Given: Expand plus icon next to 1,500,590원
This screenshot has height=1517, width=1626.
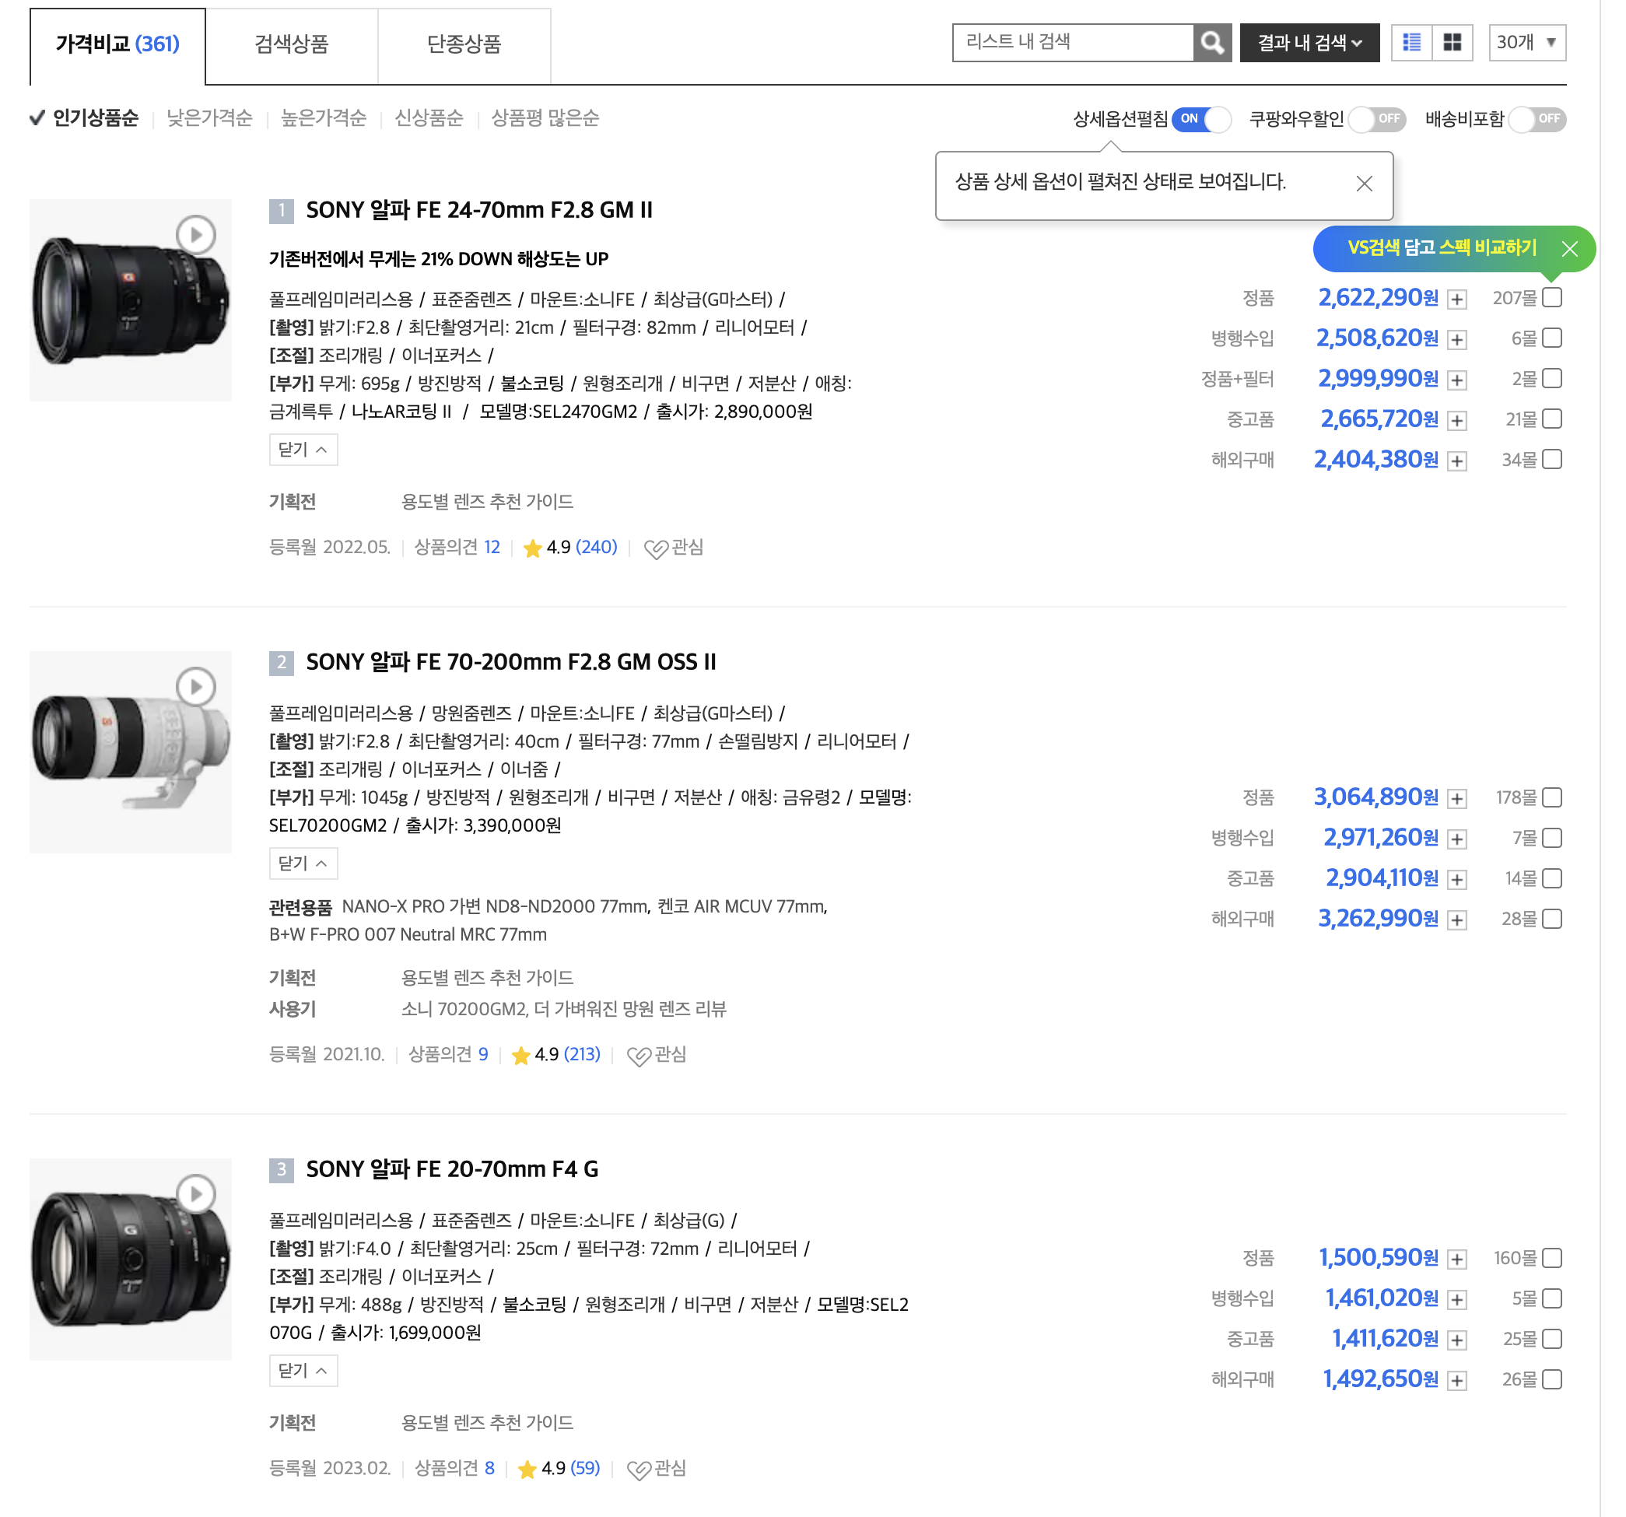Looking at the screenshot, I should tap(1456, 1259).
